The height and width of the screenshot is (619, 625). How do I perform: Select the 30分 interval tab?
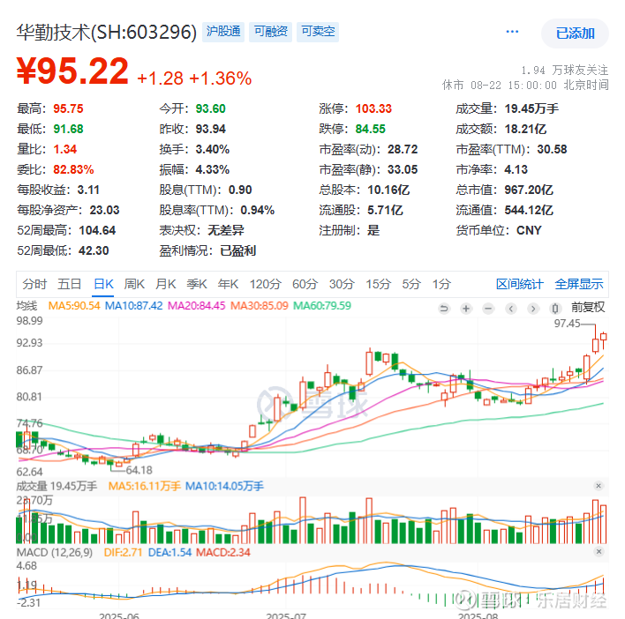[x=342, y=284]
